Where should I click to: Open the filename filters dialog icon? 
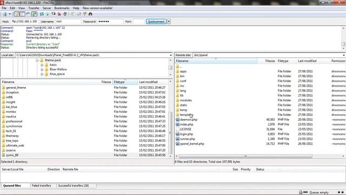click(x=72, y=14)
